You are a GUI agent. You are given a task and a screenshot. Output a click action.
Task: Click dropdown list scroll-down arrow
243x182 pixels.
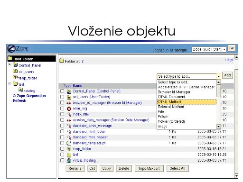(x=218, y=127)
